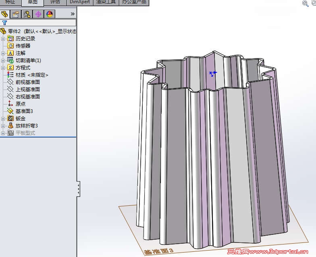Collapse the feature tree panel with side handle
Viewport: 316px width, 257px height.
(x=78, y=189)
